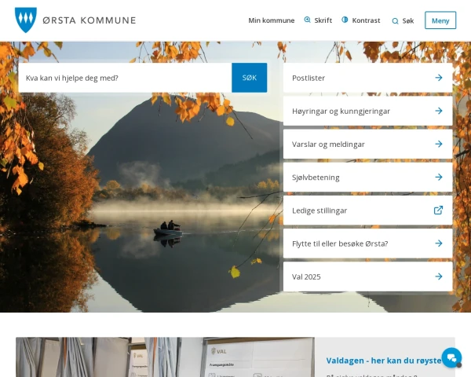Image resolution: width=471 pixels, height=377 pixels.
Task: Focus the 'Kva kan vi hjelpe deg med?' field
Action: [125, 78]
